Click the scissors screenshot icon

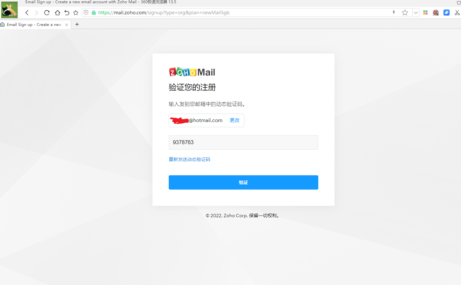pos(457,13)
